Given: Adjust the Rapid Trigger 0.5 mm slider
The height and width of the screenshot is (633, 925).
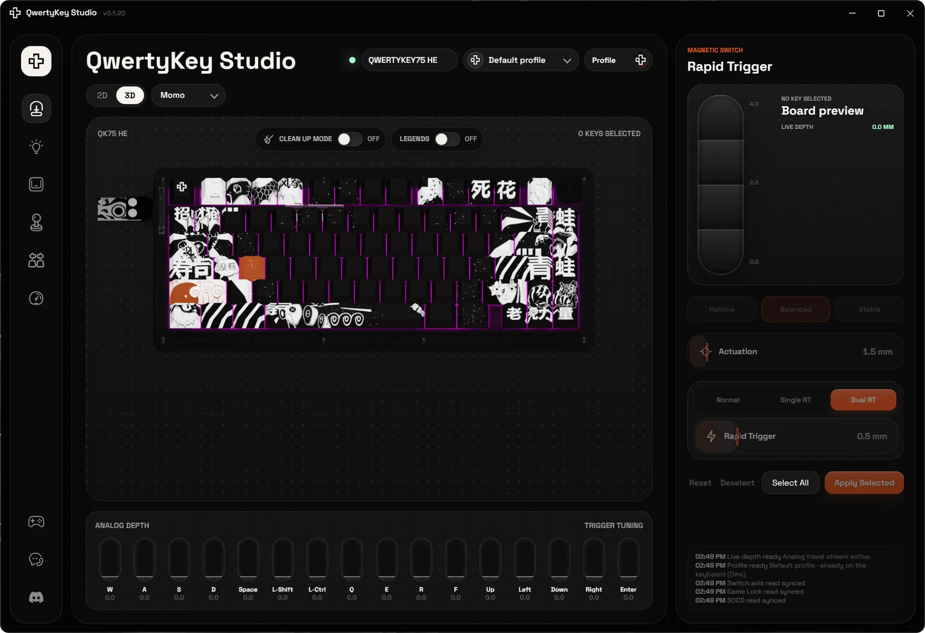Looking at the screenshot, I should (x=796, y=436).
